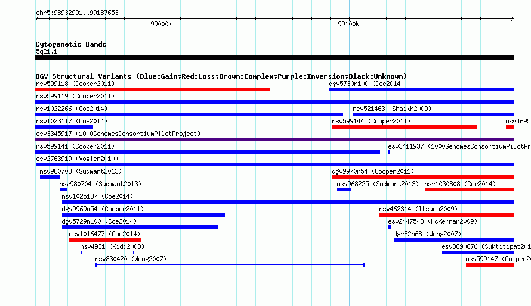Click the nsv1025187 (Coe2014) label
Image resolution: width=531 pixels, height=306 pixels.
click(97, 196)
